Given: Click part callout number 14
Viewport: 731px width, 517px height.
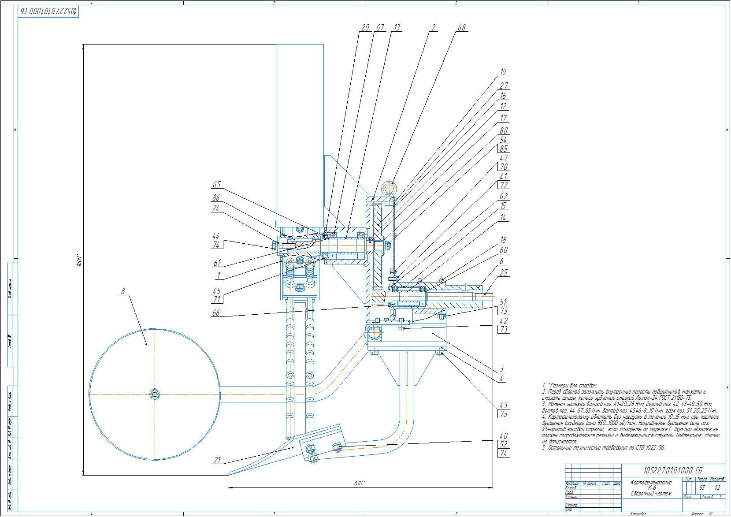Looking at the screenshot, I should click(502, 217).
